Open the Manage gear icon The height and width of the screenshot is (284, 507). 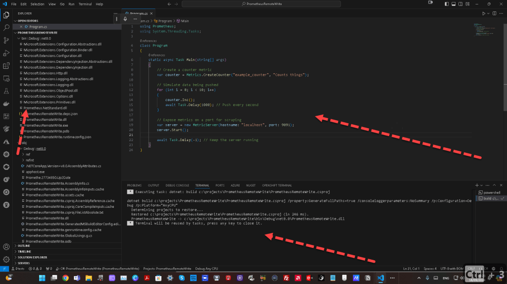click(6, 259)
